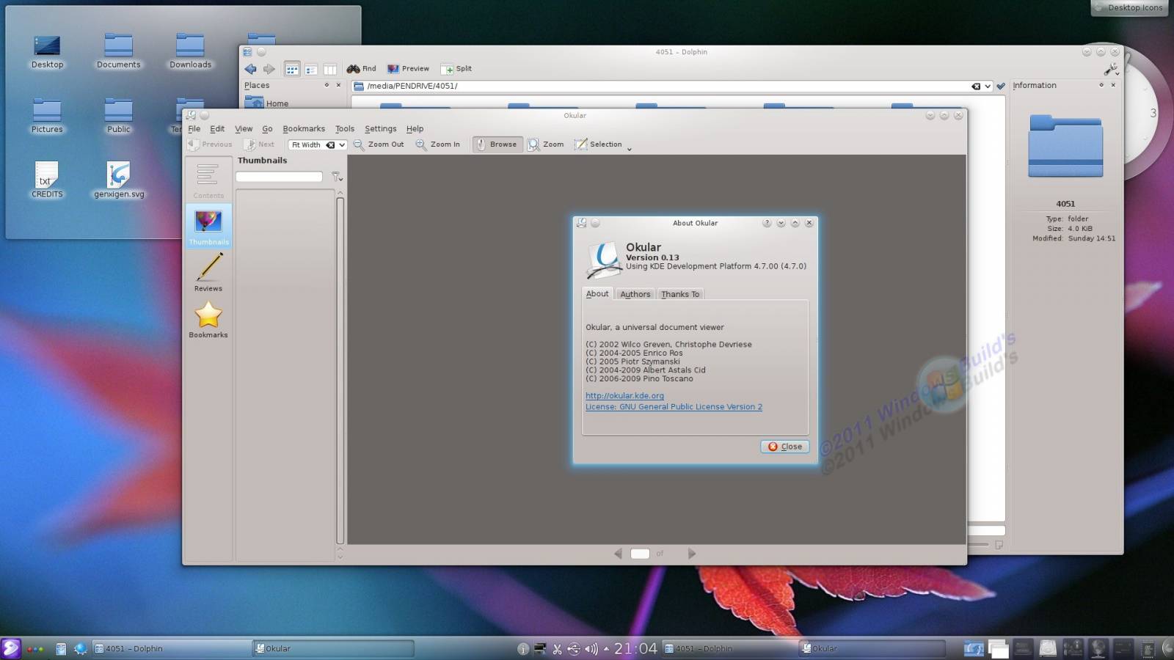Float the Information panel in Dolphin

pyautogui.click(x=1101, y=85)
